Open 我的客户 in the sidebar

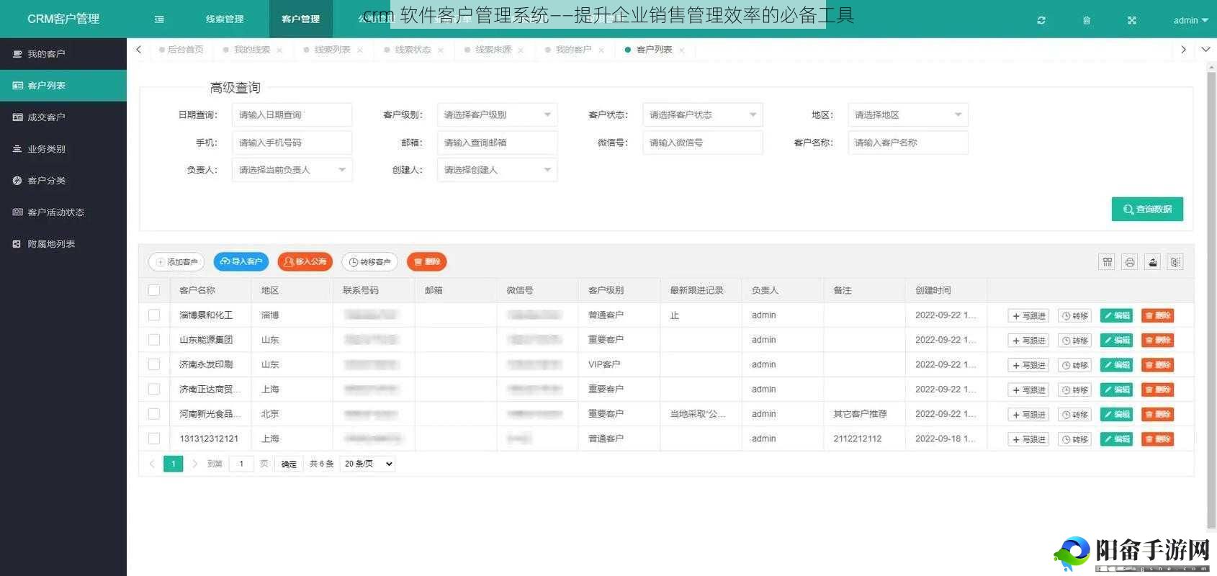coord(63,54)
